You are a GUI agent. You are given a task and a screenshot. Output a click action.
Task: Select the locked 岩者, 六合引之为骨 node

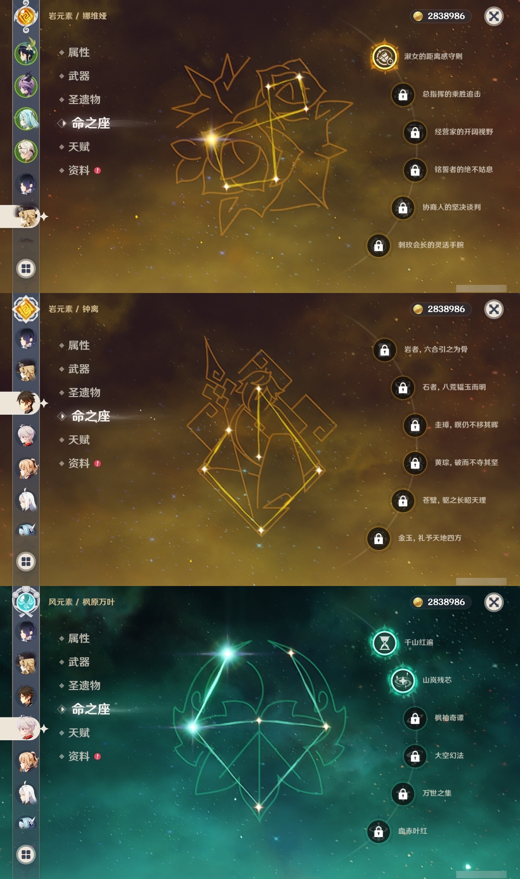tap(384, 350)
